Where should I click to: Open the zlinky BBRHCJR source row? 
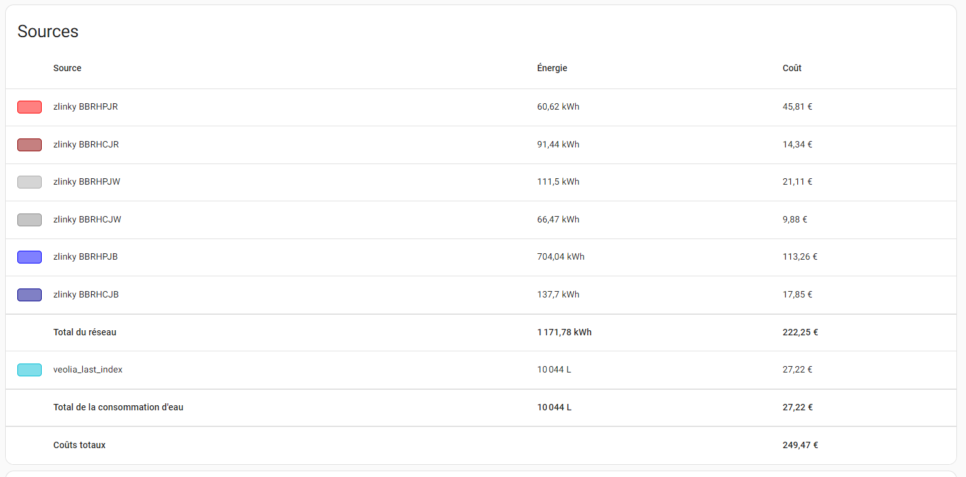tap(481, 145)
